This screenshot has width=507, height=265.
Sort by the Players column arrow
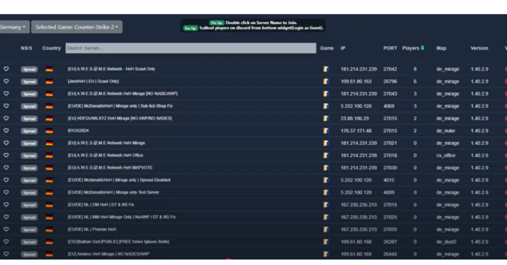422,48
